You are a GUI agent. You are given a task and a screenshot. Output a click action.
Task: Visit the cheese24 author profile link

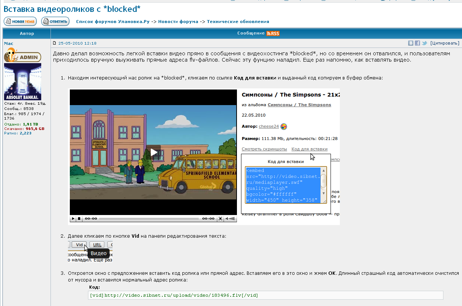point(269,126)
